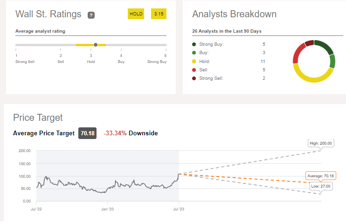This screenshot has width=346, height=223.
Task: Click the Buy green legend dot
Action: pyautogui.click(x=194, y=53)
